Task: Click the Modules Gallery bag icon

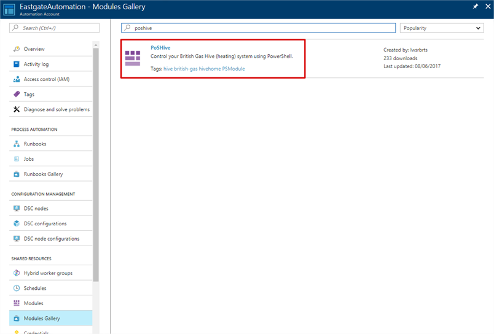Action: [x=17, y=318]
